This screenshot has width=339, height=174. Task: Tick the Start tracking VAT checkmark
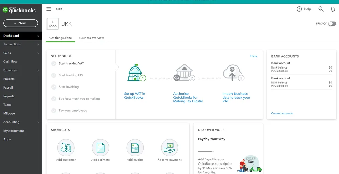pyautogui.click(x=54, y=63)
